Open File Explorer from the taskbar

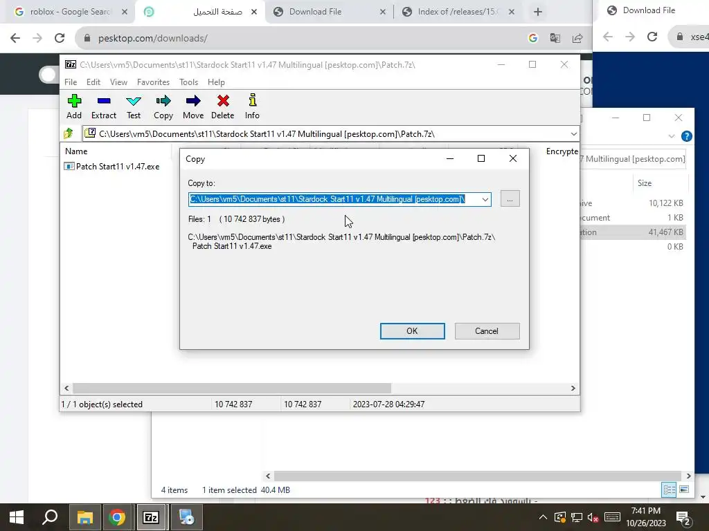click(x=84, y=517)
